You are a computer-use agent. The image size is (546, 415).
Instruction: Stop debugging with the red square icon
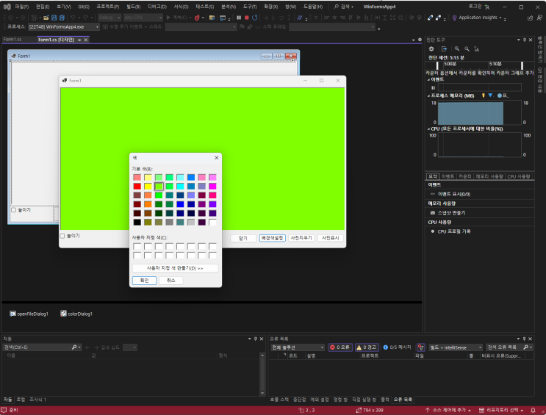[246, 18]
